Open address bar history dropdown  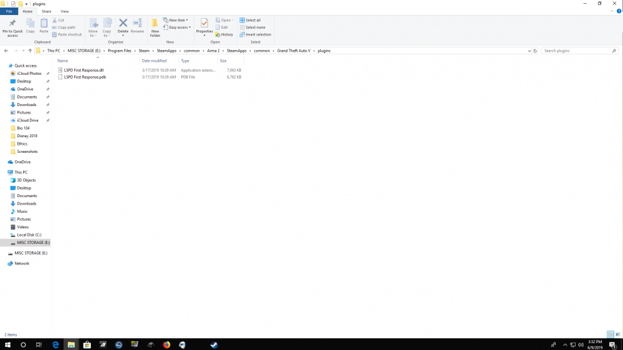[x=529, y=51]
